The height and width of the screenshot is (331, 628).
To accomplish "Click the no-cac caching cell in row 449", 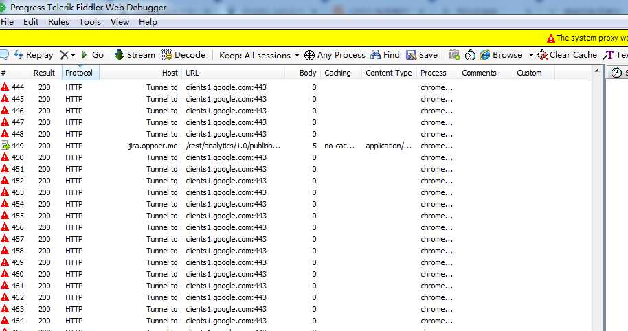I will coord(339,146).
